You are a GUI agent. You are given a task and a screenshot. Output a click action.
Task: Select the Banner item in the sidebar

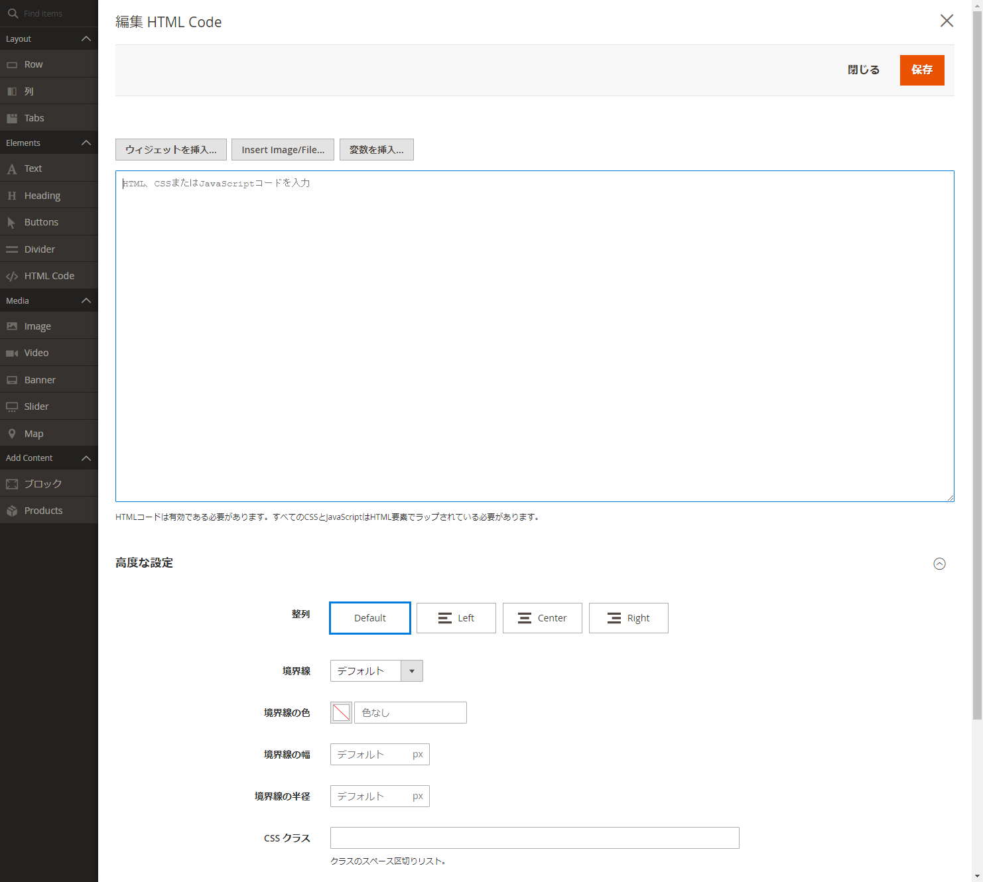pyautogui.click(x=40, y=380)
